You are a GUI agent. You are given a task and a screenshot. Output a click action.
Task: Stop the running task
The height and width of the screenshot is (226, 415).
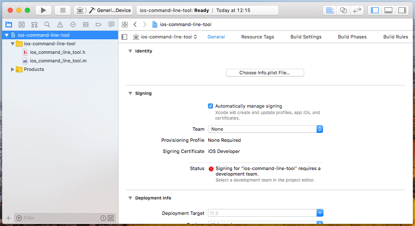63,10
